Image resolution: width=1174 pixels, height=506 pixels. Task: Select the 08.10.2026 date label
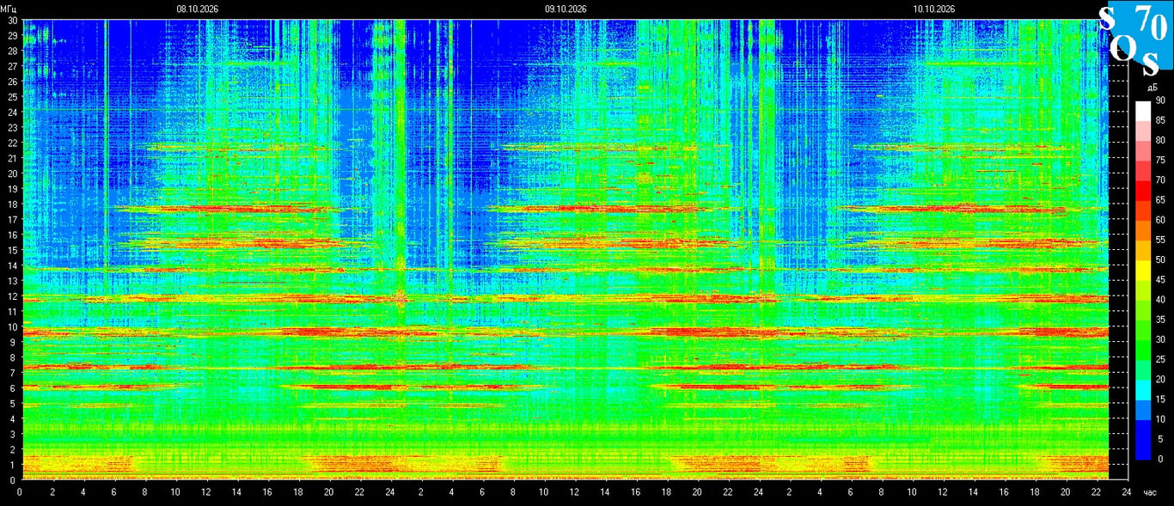pyautogui.click(x=198, y=9)
